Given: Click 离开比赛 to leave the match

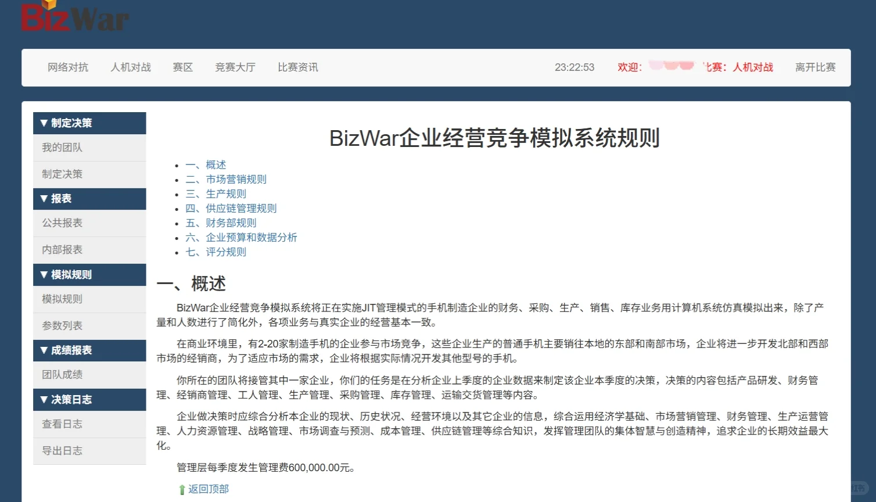Looking at the screenshot, I should [816, 67].
